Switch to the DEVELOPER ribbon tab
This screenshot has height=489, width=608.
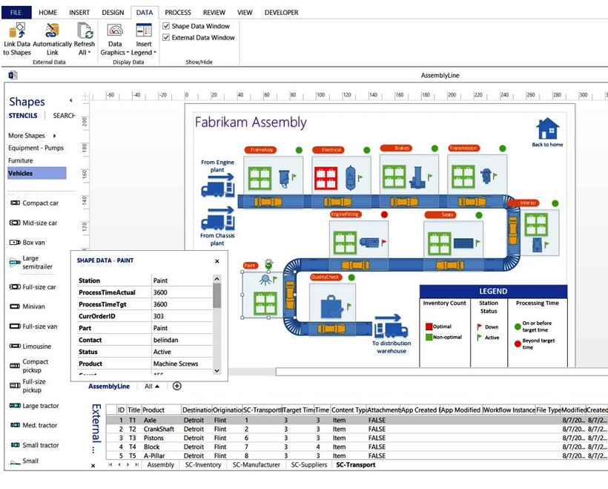[x=281, y=13]
